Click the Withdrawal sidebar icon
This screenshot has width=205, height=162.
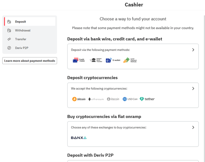pos(9,30)
